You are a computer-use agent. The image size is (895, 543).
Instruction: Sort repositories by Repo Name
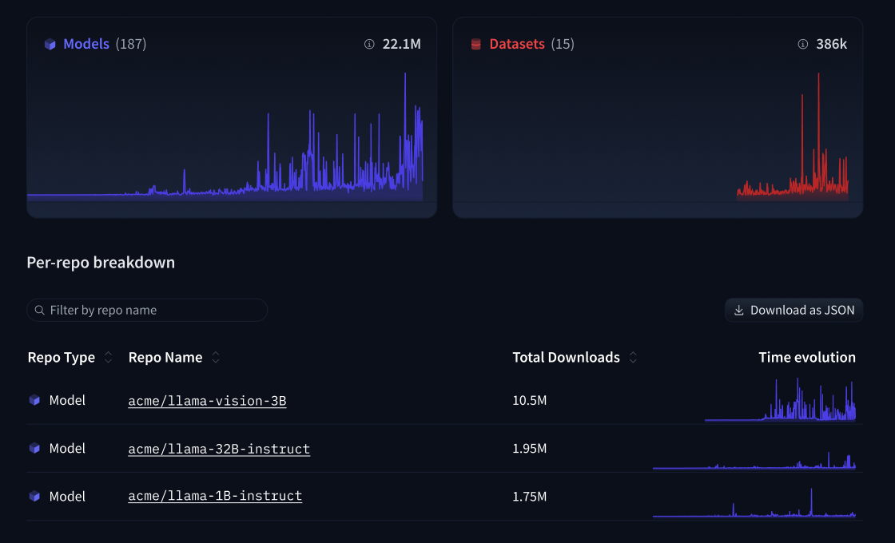point(216,358)
